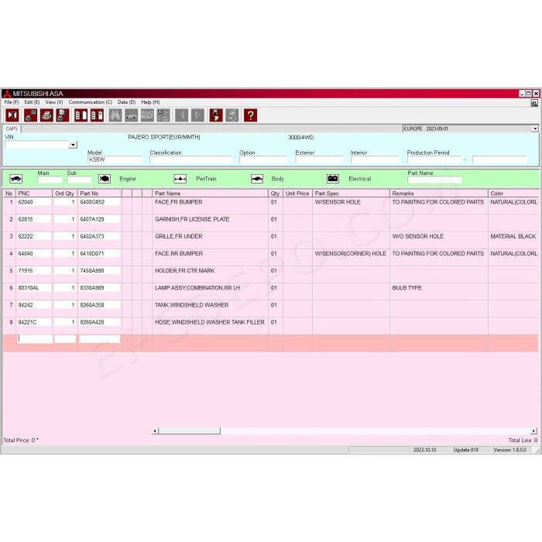
Task: Click the previous left-arrow toolbar icon
Action: tap(181, 115)
